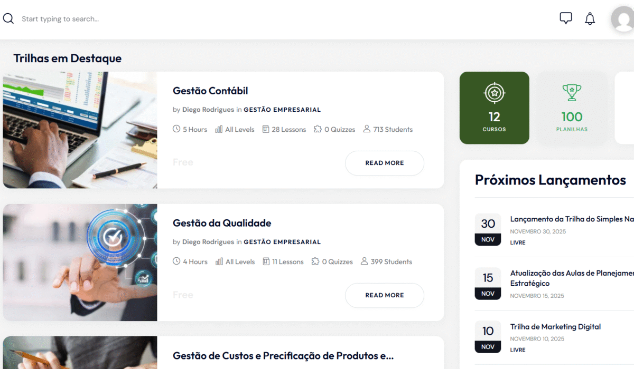Image resolution: width=634 pixels, height=369 pixels.
Task: Open Gestão de Custos e Precificação title
Action: pos(283,356)
